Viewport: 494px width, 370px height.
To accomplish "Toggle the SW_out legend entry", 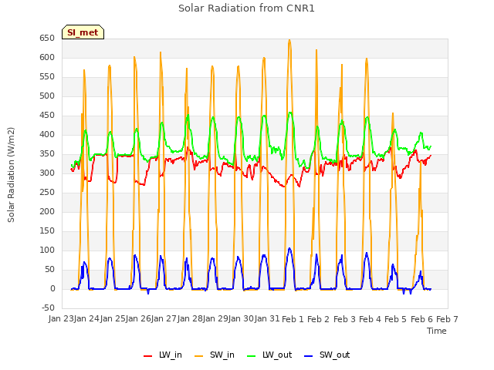I will point(327,355).
